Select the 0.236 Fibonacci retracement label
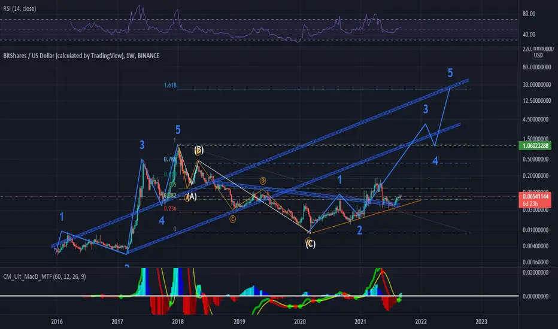This screenshot has height=329, width=558. click(170, 208)
